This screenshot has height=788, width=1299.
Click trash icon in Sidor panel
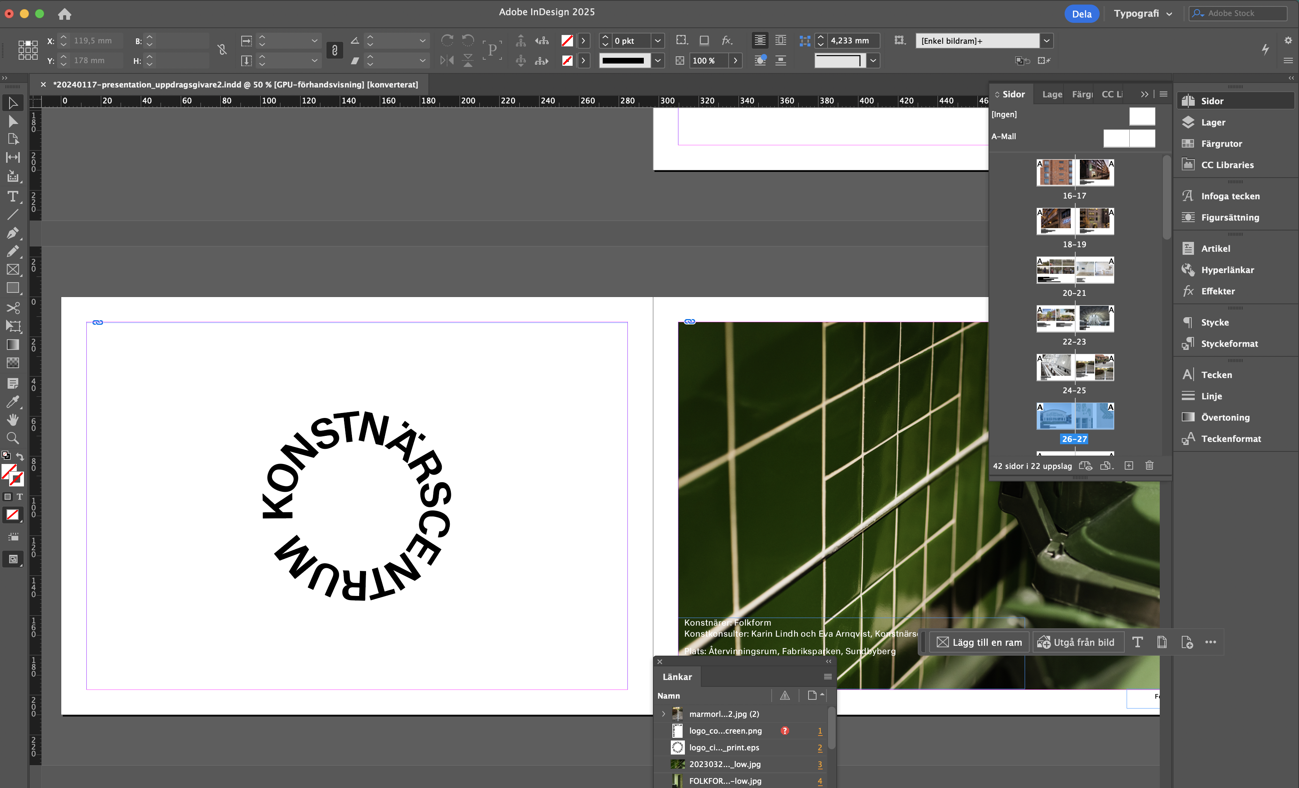(1149, 465)
